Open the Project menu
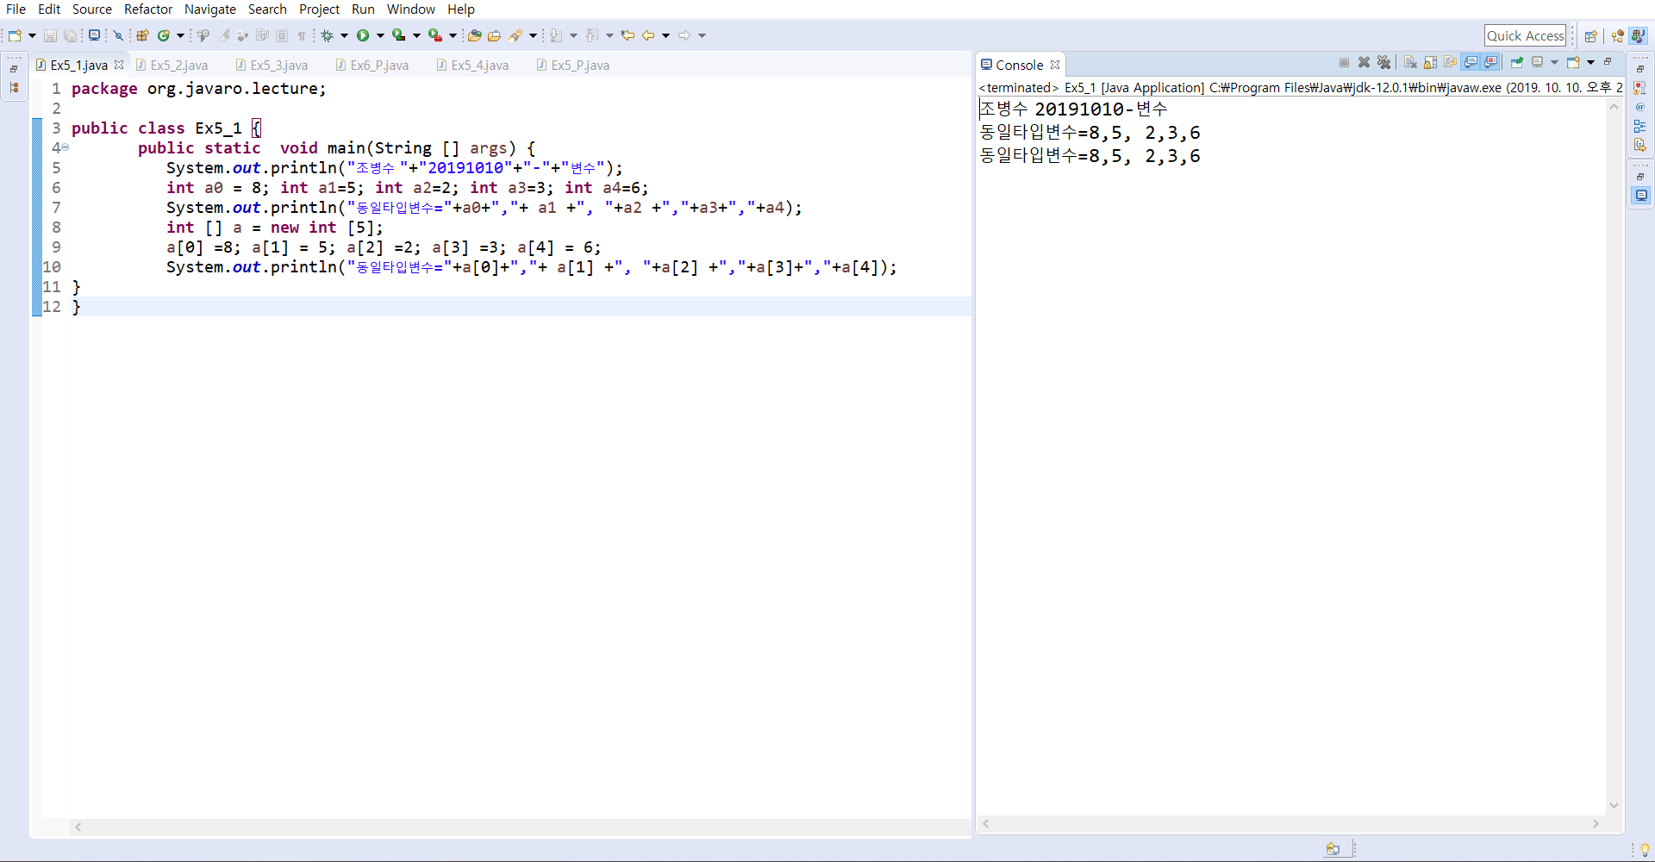The image size is (1655, 862). tap(319, 9)
